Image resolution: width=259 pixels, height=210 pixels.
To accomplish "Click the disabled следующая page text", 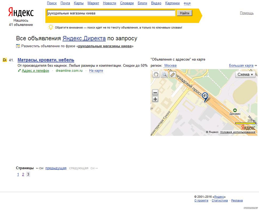I will tap(79, 168).
